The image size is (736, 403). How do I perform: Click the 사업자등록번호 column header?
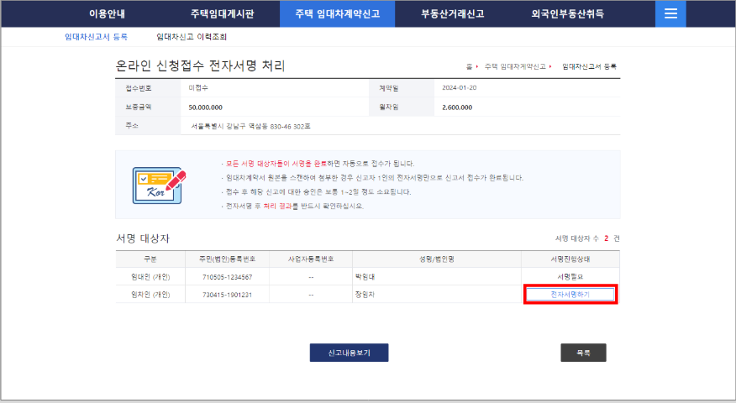click(x=311, y=259)
